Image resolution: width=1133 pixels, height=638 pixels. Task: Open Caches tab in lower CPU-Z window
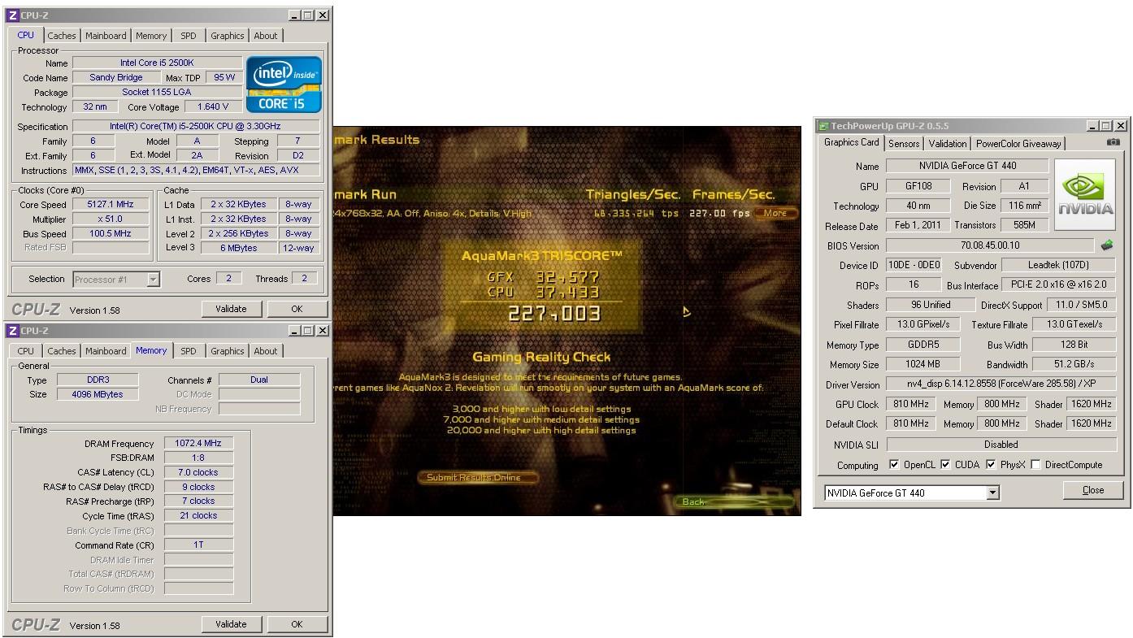pos(61,351)
